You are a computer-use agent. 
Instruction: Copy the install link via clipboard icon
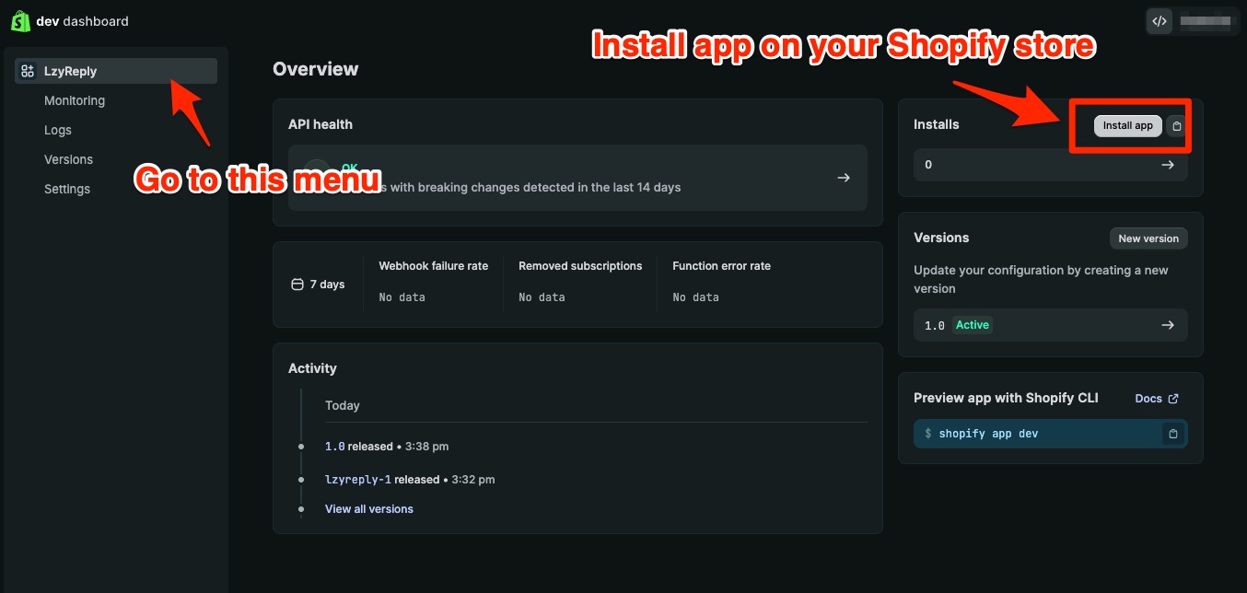point(1176,126)
